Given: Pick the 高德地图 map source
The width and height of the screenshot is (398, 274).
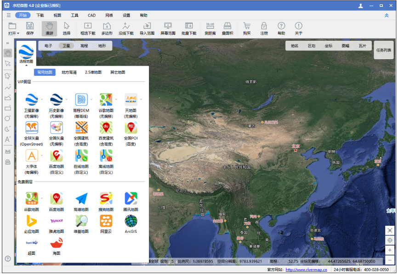Looking at the screenshot, I should click(81, 199).
